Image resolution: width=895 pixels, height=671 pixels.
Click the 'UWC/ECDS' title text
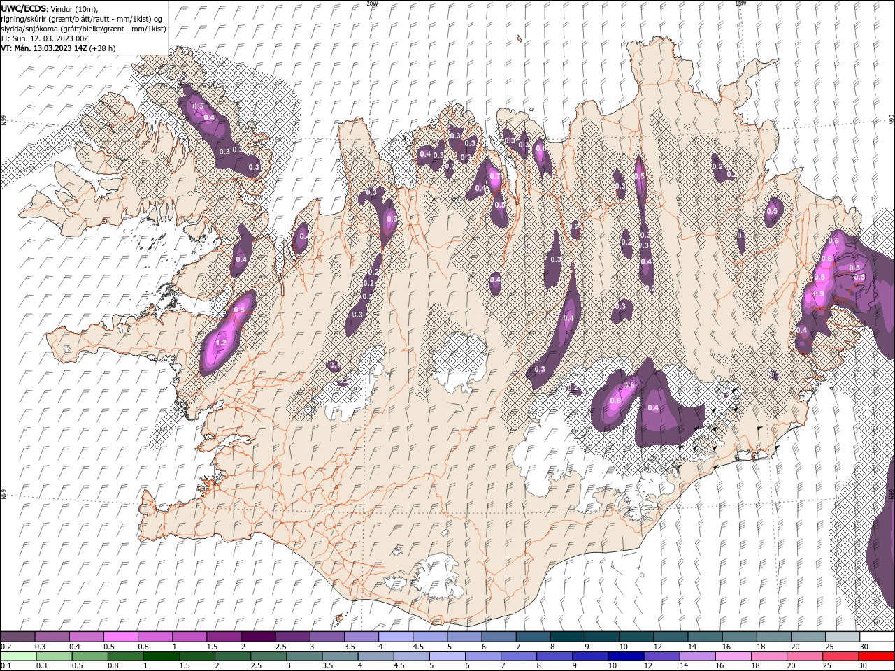point(24,8)
